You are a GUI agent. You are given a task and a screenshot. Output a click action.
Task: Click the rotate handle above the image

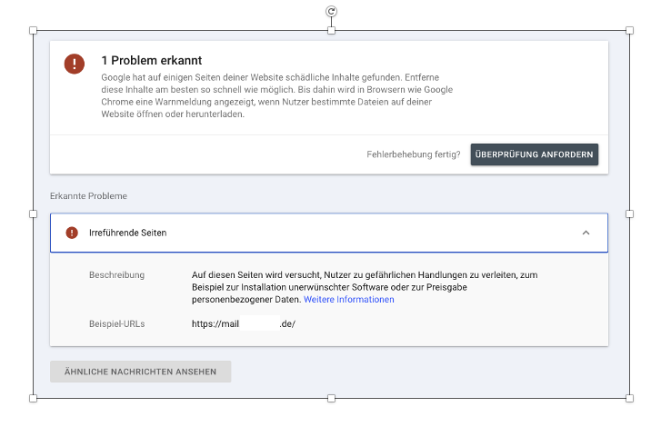[331, 11]
